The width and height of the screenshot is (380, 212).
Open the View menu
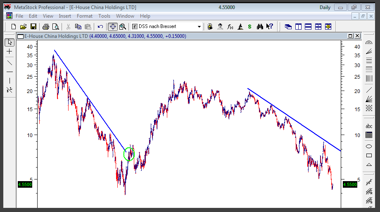click(x=48, y=16)
